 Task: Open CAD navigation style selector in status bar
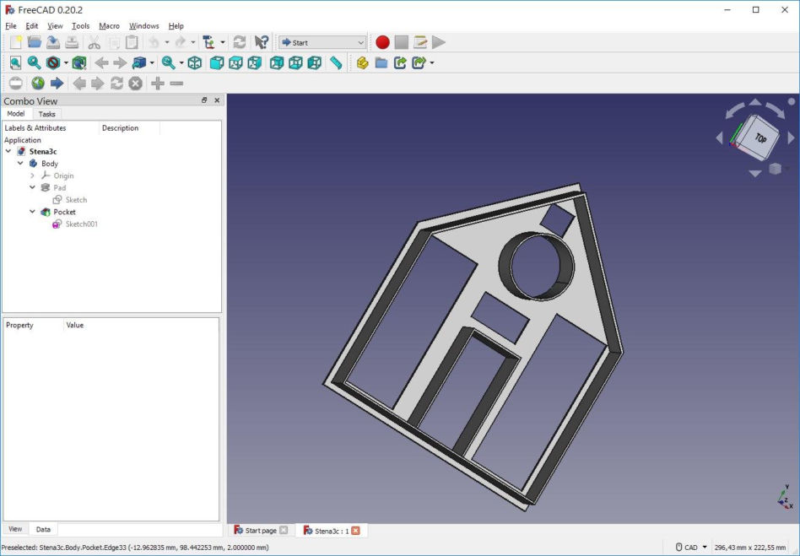[x=692, y=548]
